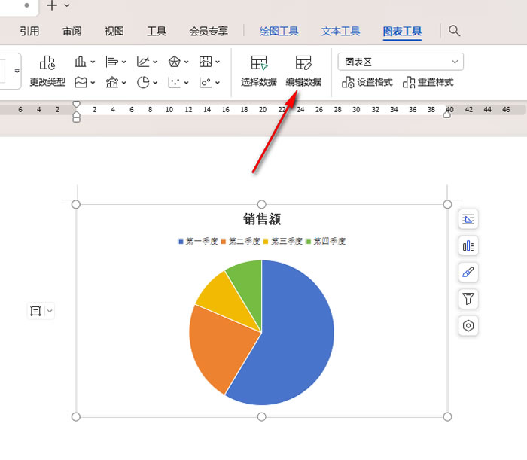Select the 第一季度 legend entry
Image resolution: width=527 pixels, height=460 pixels.
click(x=198, y=241)
